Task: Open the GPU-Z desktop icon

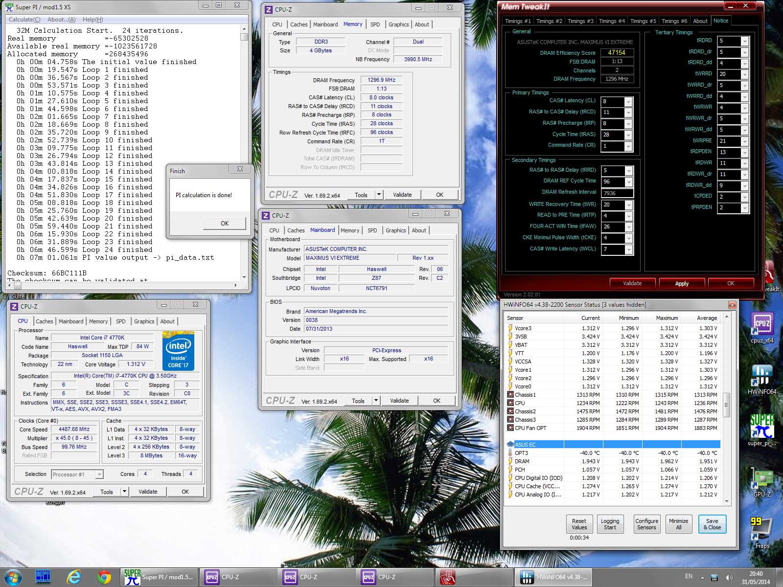Action: tap(762, 482)
